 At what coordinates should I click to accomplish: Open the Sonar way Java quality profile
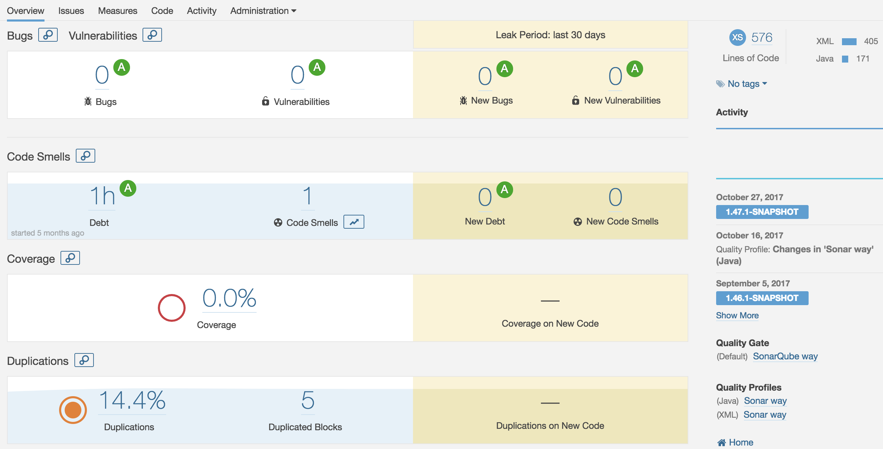click(x=765, y=401)
